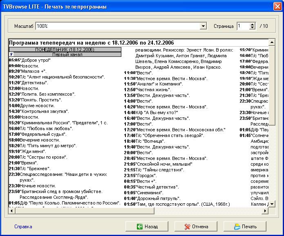This screenshot has width=284, height=236.
Task: Decrease the page number with down arrow
Action: click(253, 28)
